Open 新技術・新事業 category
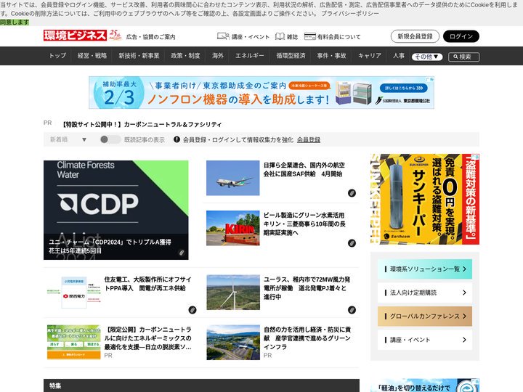523x392 pixels. pos(139,56)
